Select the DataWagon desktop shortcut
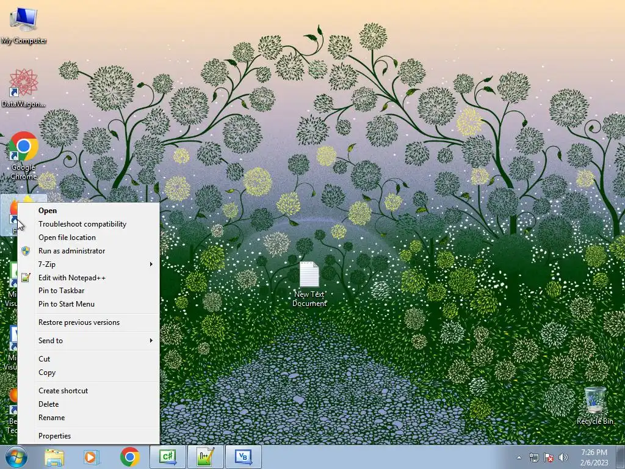625x469 pixels. point(24,88)
